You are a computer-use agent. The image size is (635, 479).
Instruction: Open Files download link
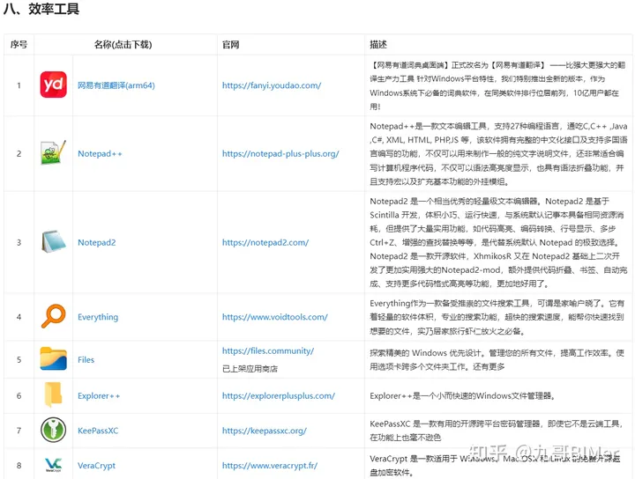point(86,360)
